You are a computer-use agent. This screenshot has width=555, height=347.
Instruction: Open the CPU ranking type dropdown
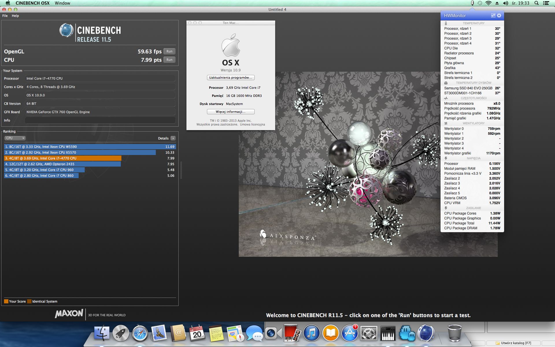tap(15, 138)
